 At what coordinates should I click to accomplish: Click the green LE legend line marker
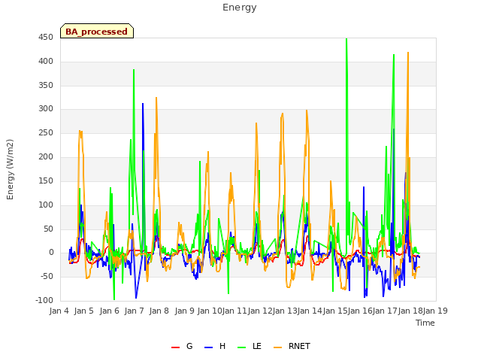(x=242, y=347)
